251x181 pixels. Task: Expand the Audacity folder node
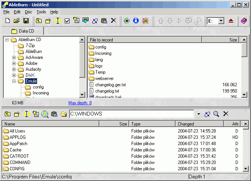tap(14, 69)
